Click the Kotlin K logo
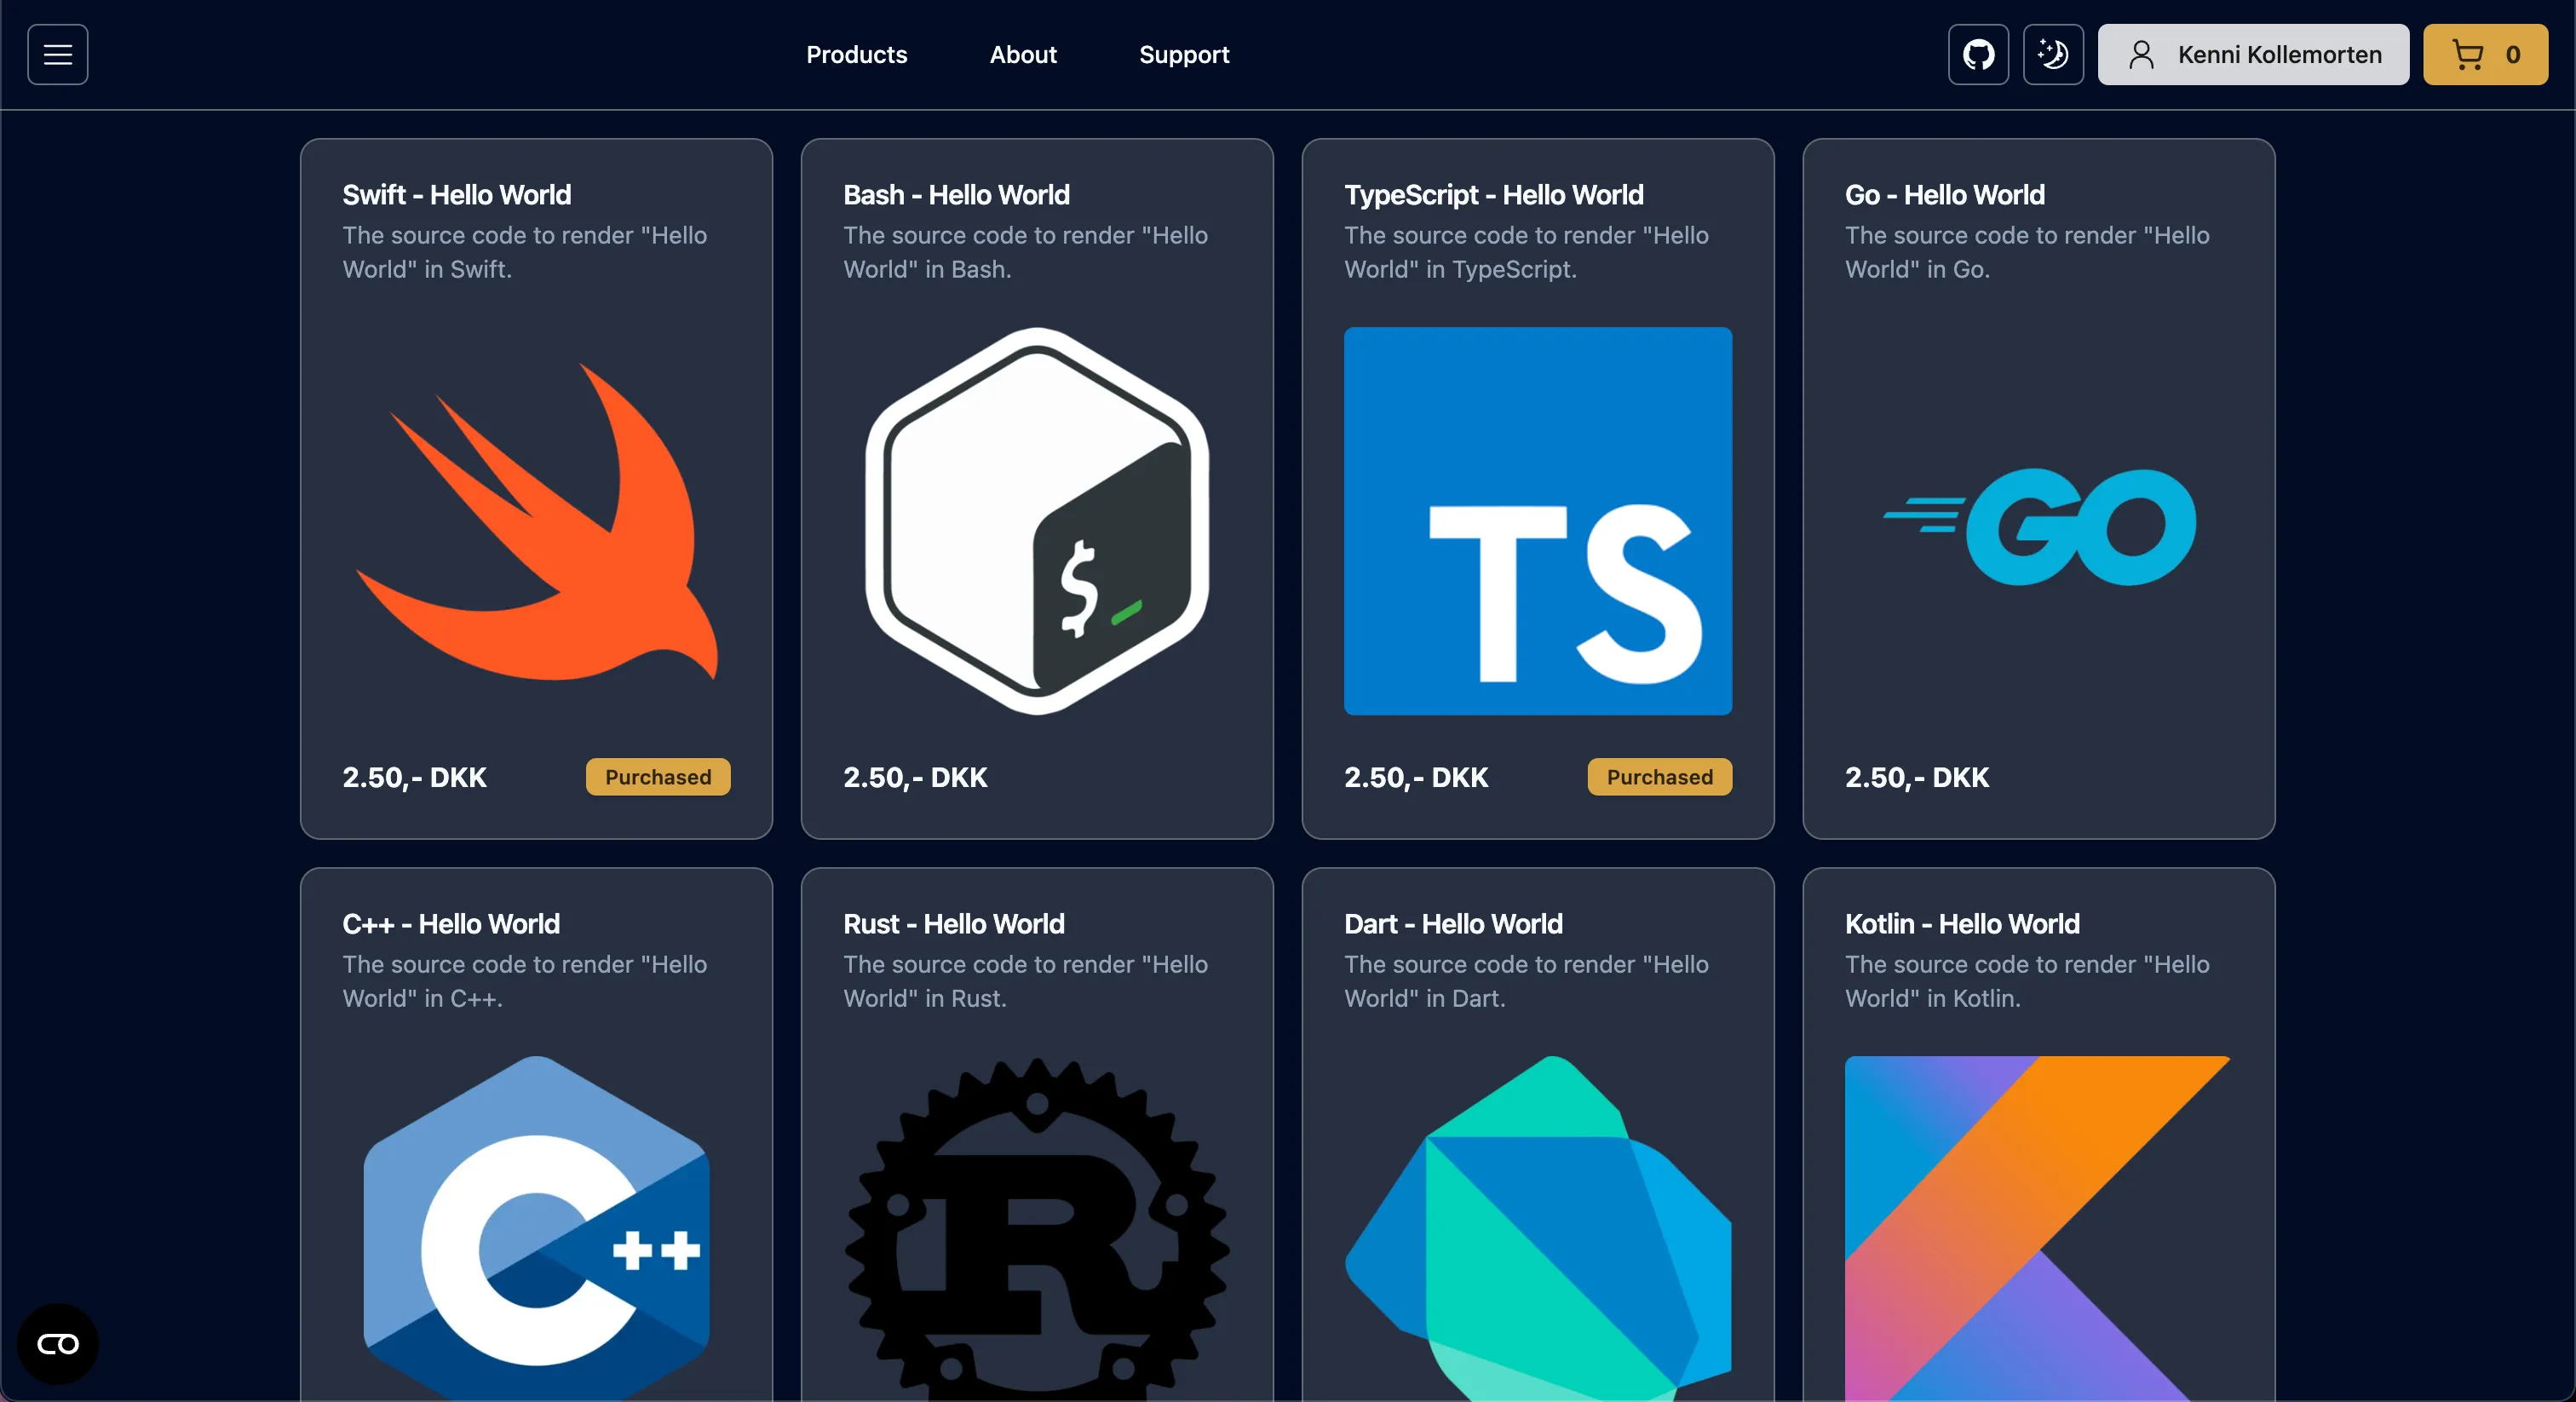2576x1402 pixels. 2039,1228
